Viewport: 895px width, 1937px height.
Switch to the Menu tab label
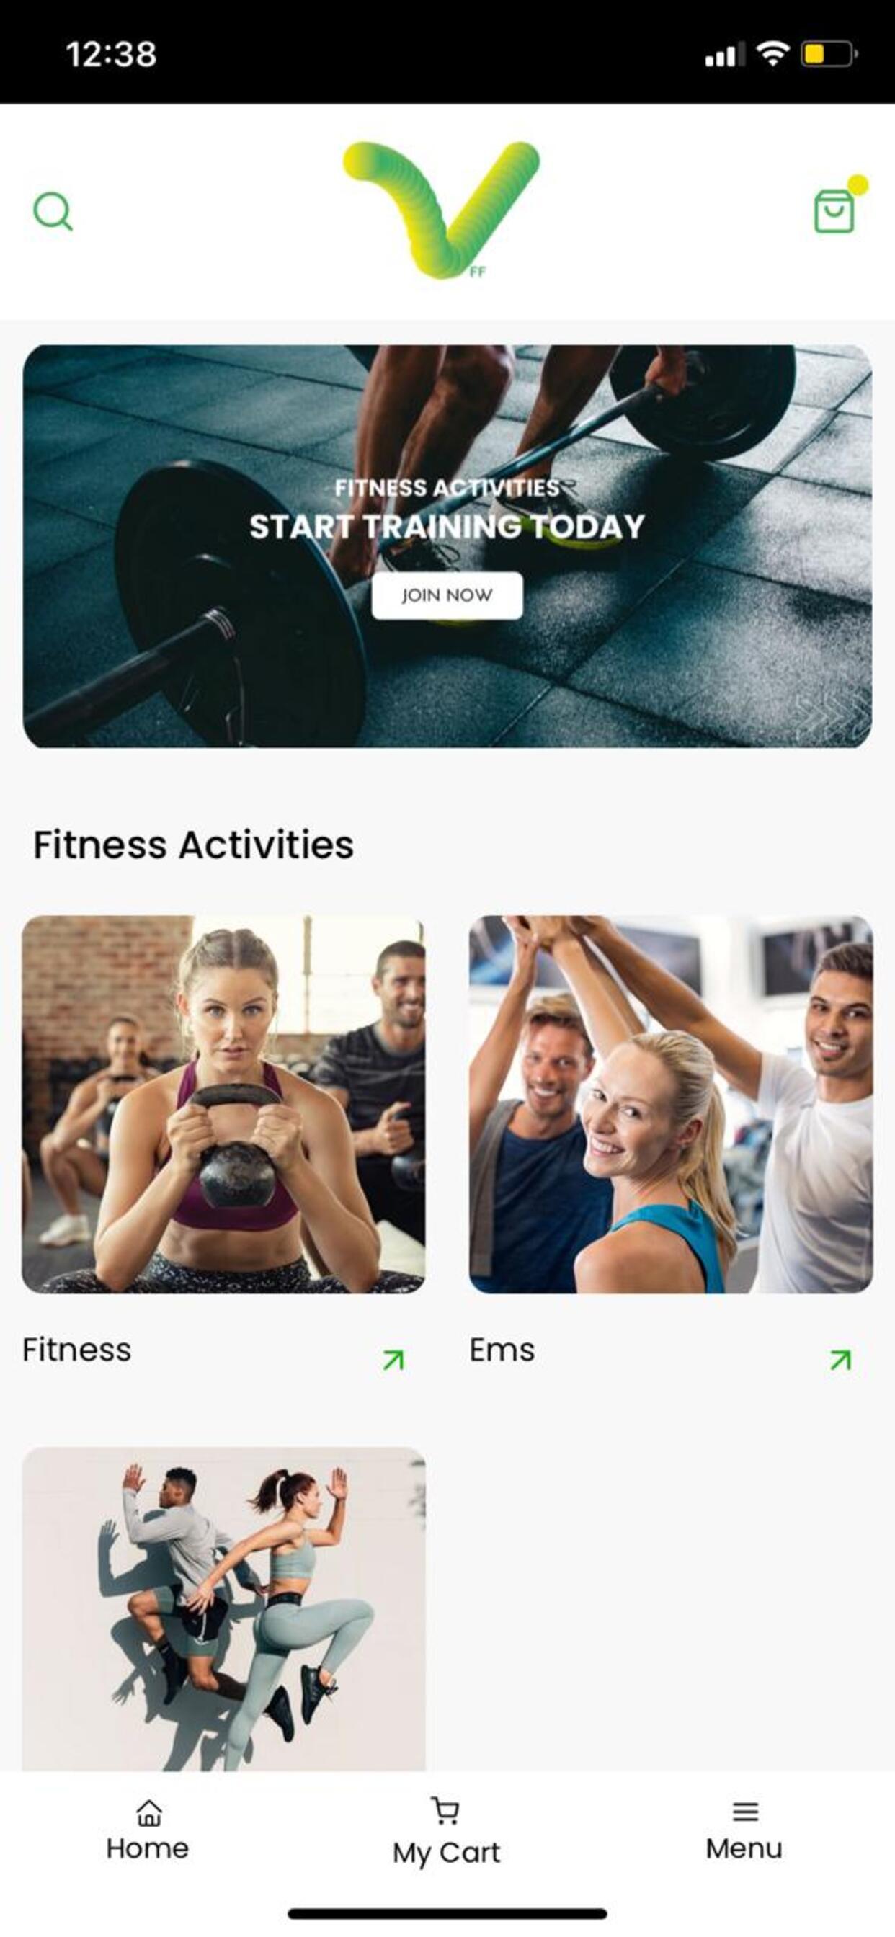tap(744, 1848)
